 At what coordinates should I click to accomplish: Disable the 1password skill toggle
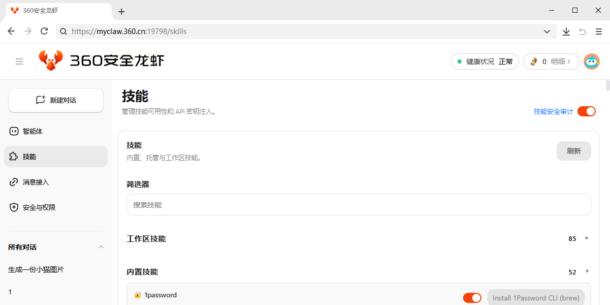(x=472, y=298)
